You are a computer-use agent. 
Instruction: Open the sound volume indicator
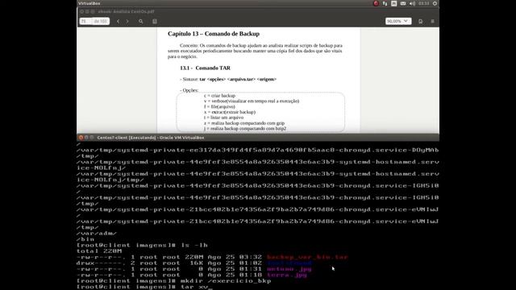(x=412, y=3)
